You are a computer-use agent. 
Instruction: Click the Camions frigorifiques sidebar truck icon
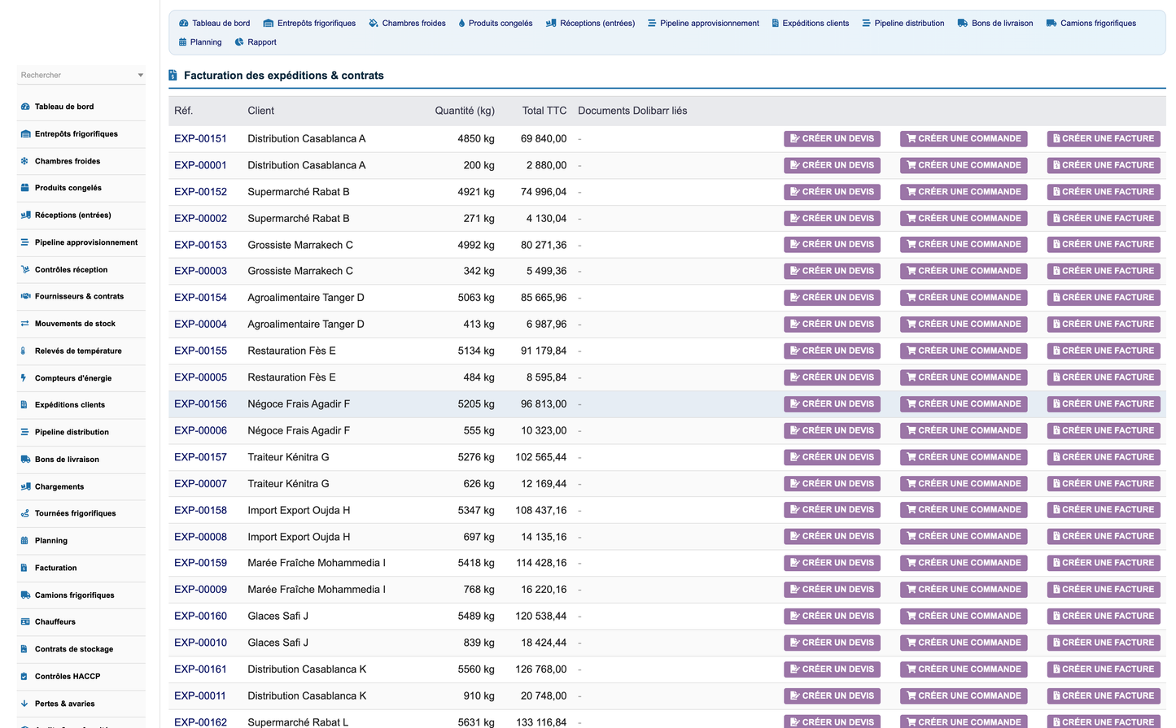pos(25,595)
